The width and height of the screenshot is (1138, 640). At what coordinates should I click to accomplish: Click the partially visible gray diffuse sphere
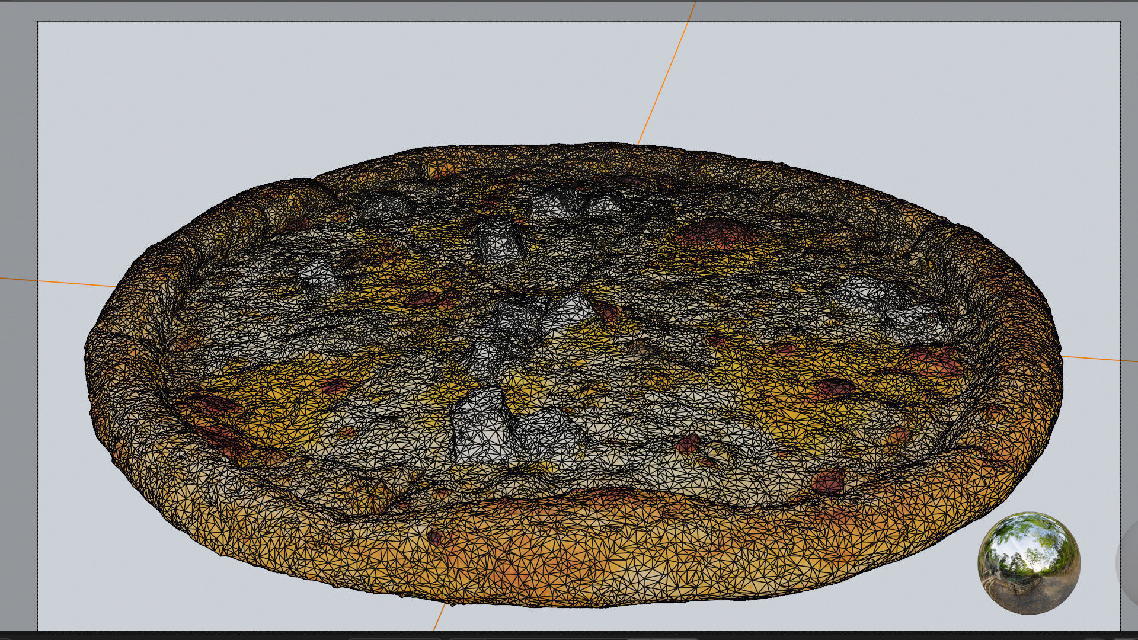click(1128, 562)
